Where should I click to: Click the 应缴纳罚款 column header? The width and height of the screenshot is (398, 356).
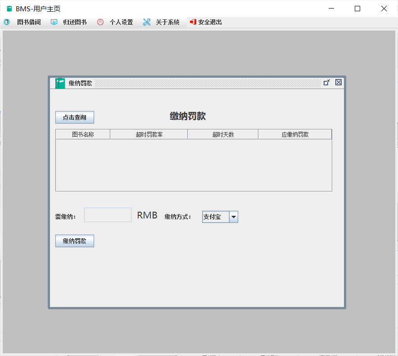[294, 134]
